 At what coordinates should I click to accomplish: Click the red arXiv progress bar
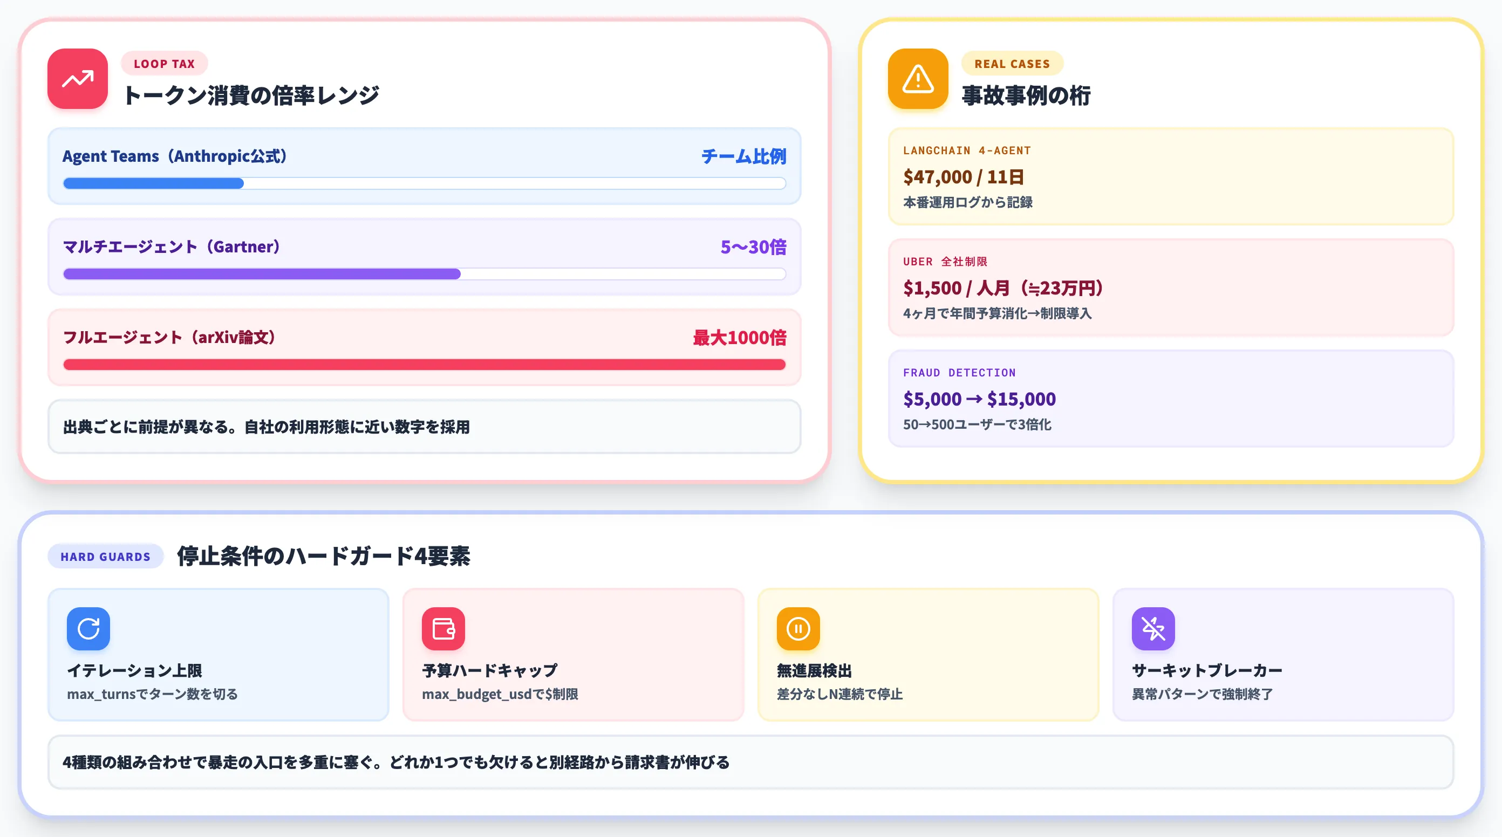425,365
